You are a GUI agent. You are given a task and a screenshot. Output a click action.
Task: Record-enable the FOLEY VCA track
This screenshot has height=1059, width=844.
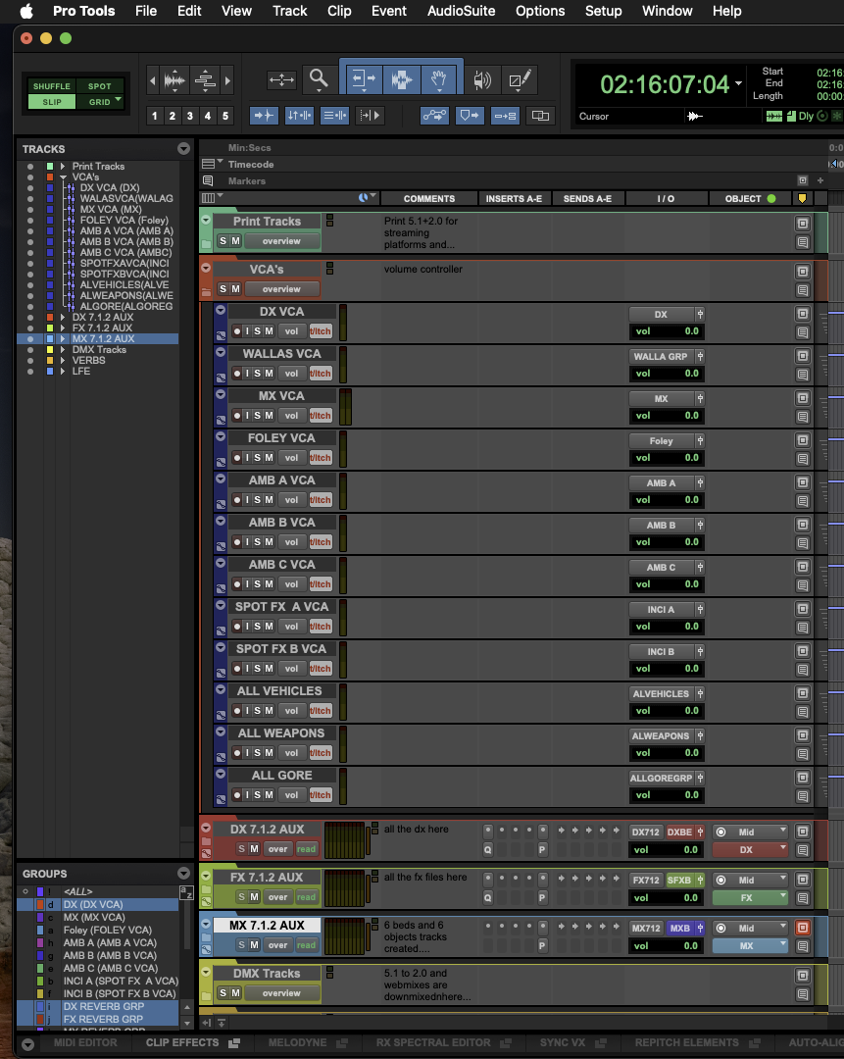(237, 458)
